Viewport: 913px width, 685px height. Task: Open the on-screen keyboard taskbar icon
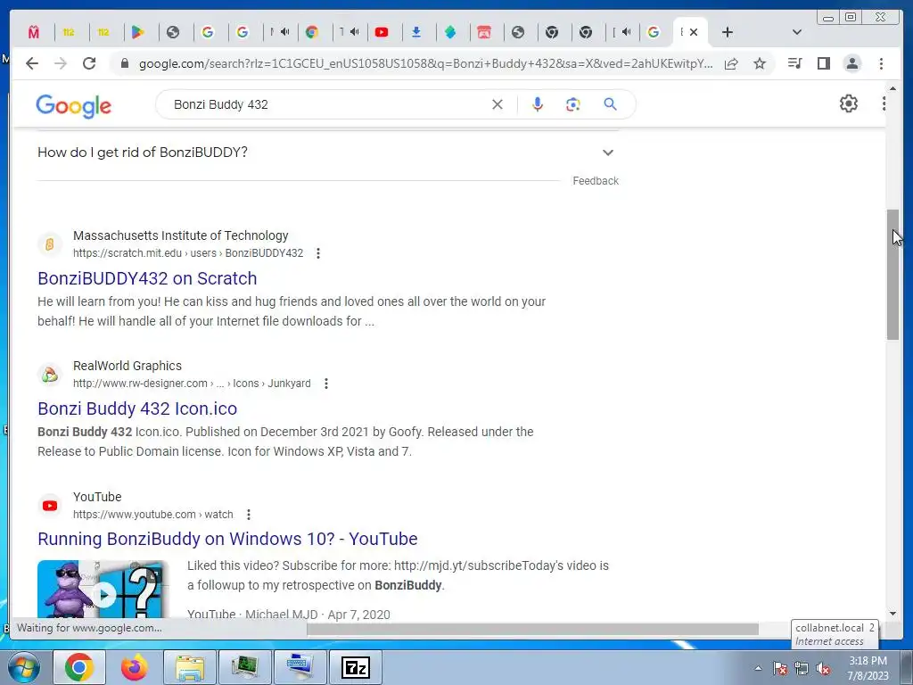[x=300, y=667]
